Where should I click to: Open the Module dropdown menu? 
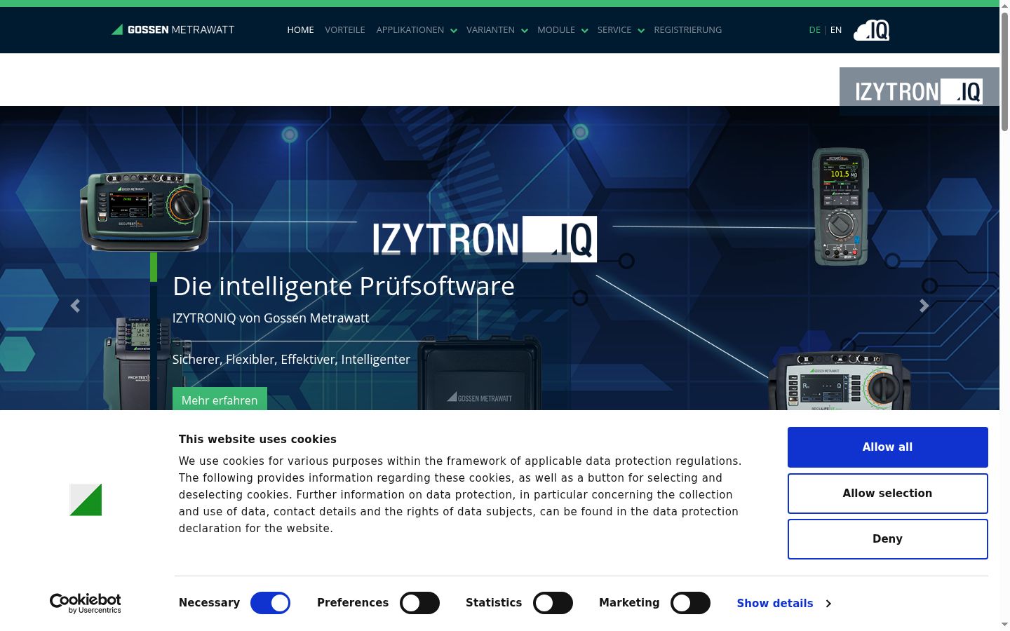[563, 30]
